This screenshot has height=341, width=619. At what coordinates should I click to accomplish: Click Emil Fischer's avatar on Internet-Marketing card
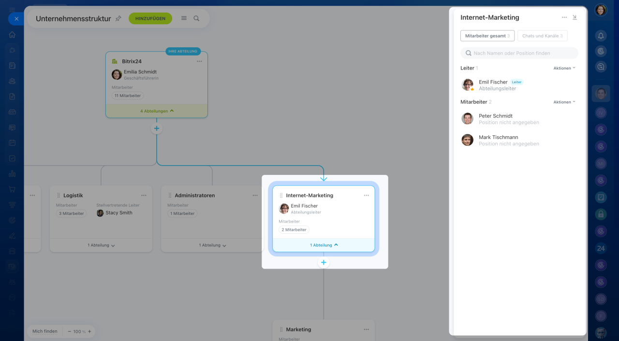coord(284,209)
